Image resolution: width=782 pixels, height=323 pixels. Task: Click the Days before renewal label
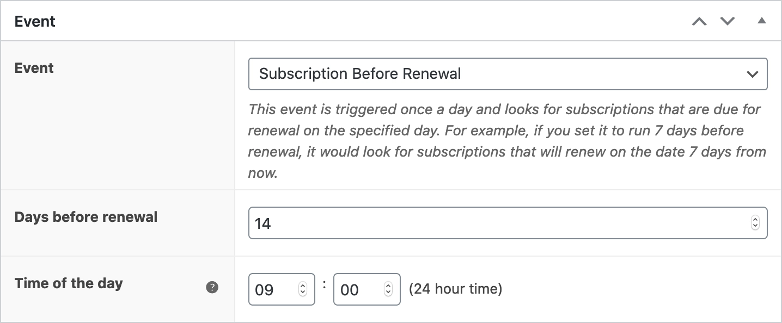[x=86, y=217]
